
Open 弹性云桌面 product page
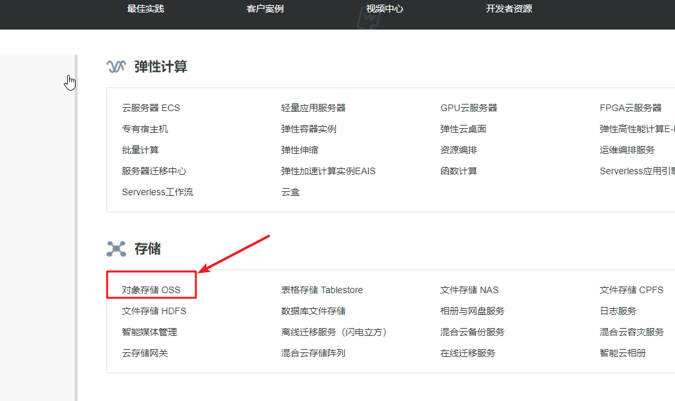pyautogui.click(x=463, y=130)
